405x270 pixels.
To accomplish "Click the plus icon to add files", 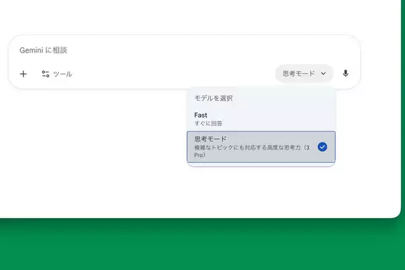I will tap(23, 74).
